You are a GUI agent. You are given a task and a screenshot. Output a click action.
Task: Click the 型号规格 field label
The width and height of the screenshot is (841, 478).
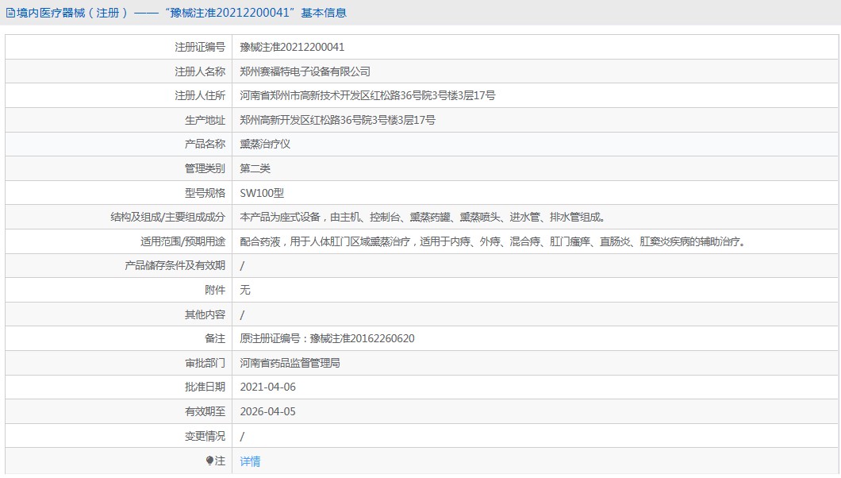[205, 193]
